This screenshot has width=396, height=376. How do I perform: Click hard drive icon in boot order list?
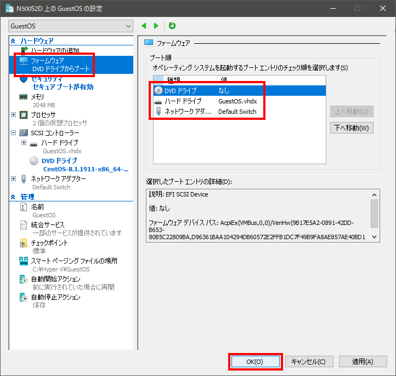pos(158,102)
